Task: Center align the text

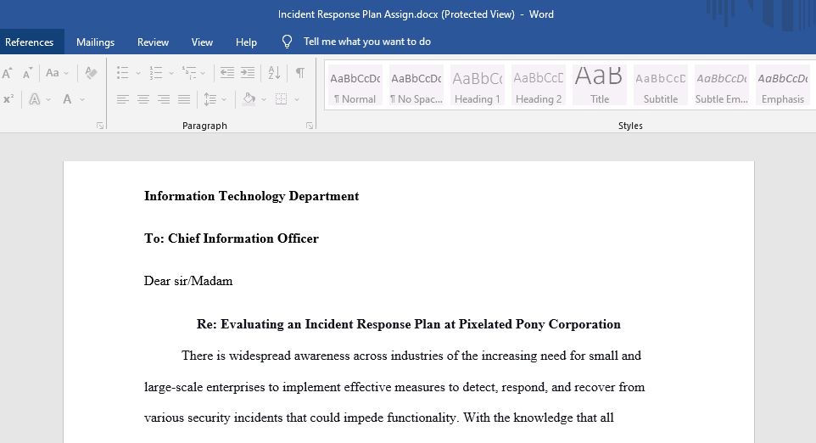Action: [x=143, y=99]
